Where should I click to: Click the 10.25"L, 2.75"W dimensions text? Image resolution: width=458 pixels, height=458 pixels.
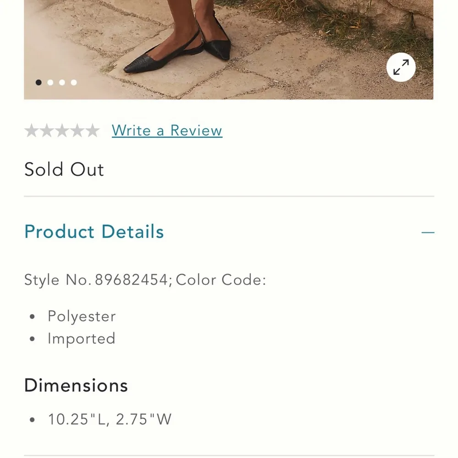pyautogui.click(x=109, y=420)
